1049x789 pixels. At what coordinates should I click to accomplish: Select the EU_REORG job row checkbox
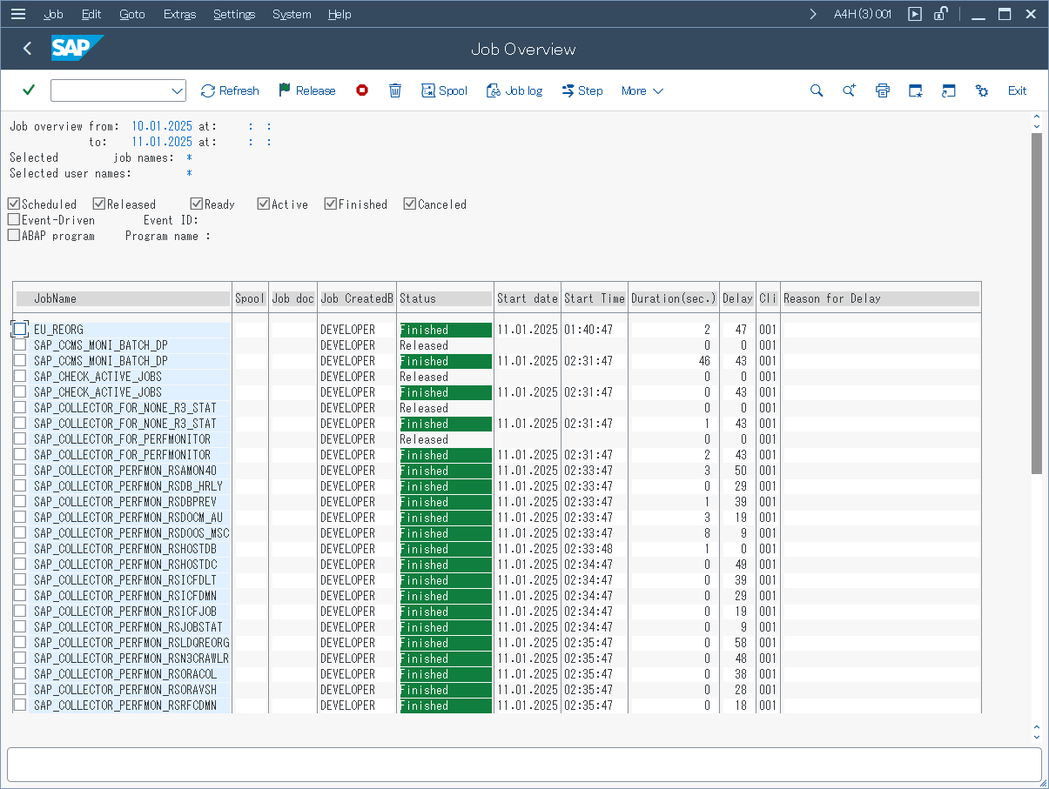20,330
